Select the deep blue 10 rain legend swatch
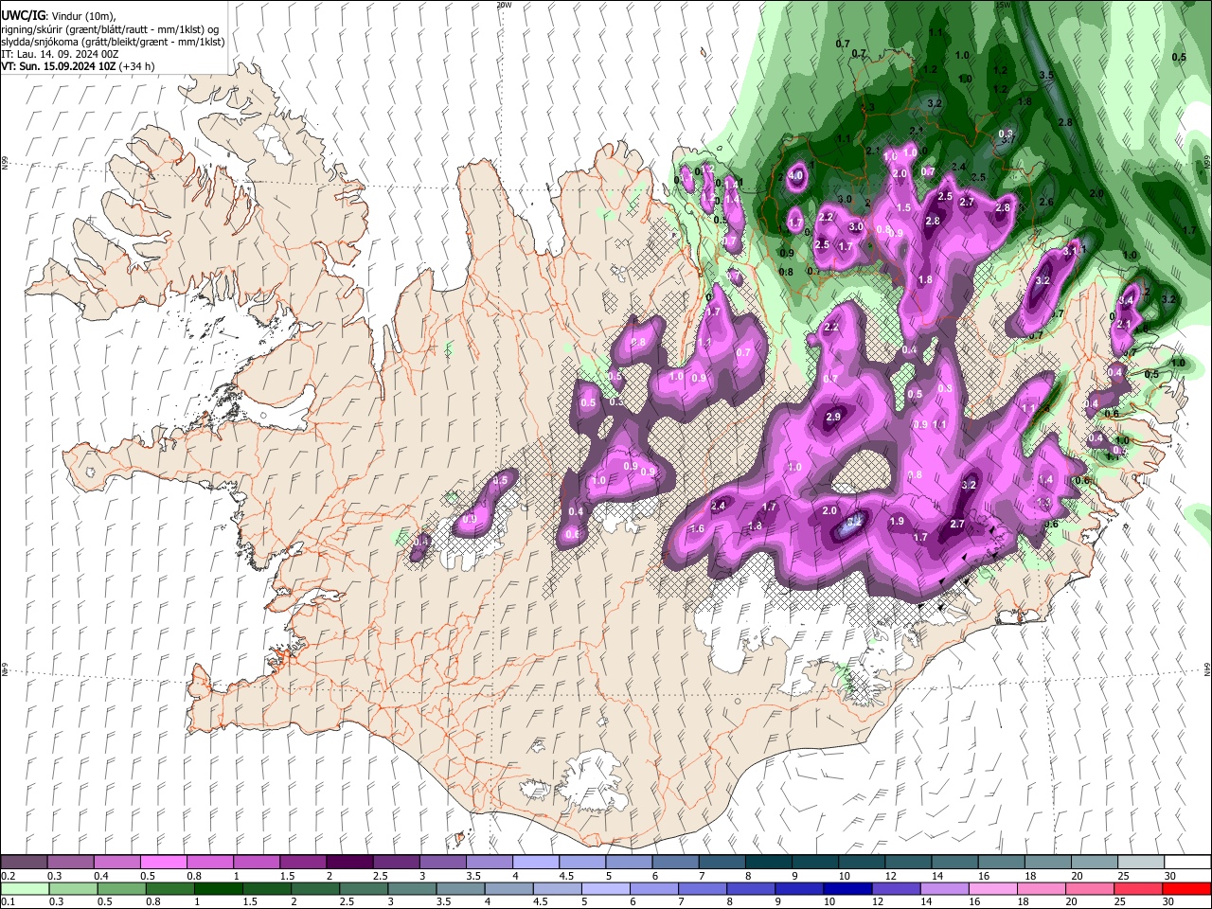 pos(847,888)
